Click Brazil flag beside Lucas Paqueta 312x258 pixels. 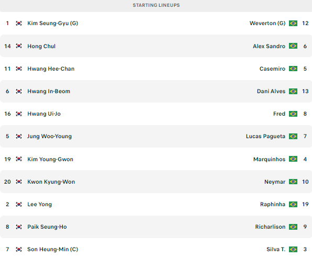(x=293, y=136)
